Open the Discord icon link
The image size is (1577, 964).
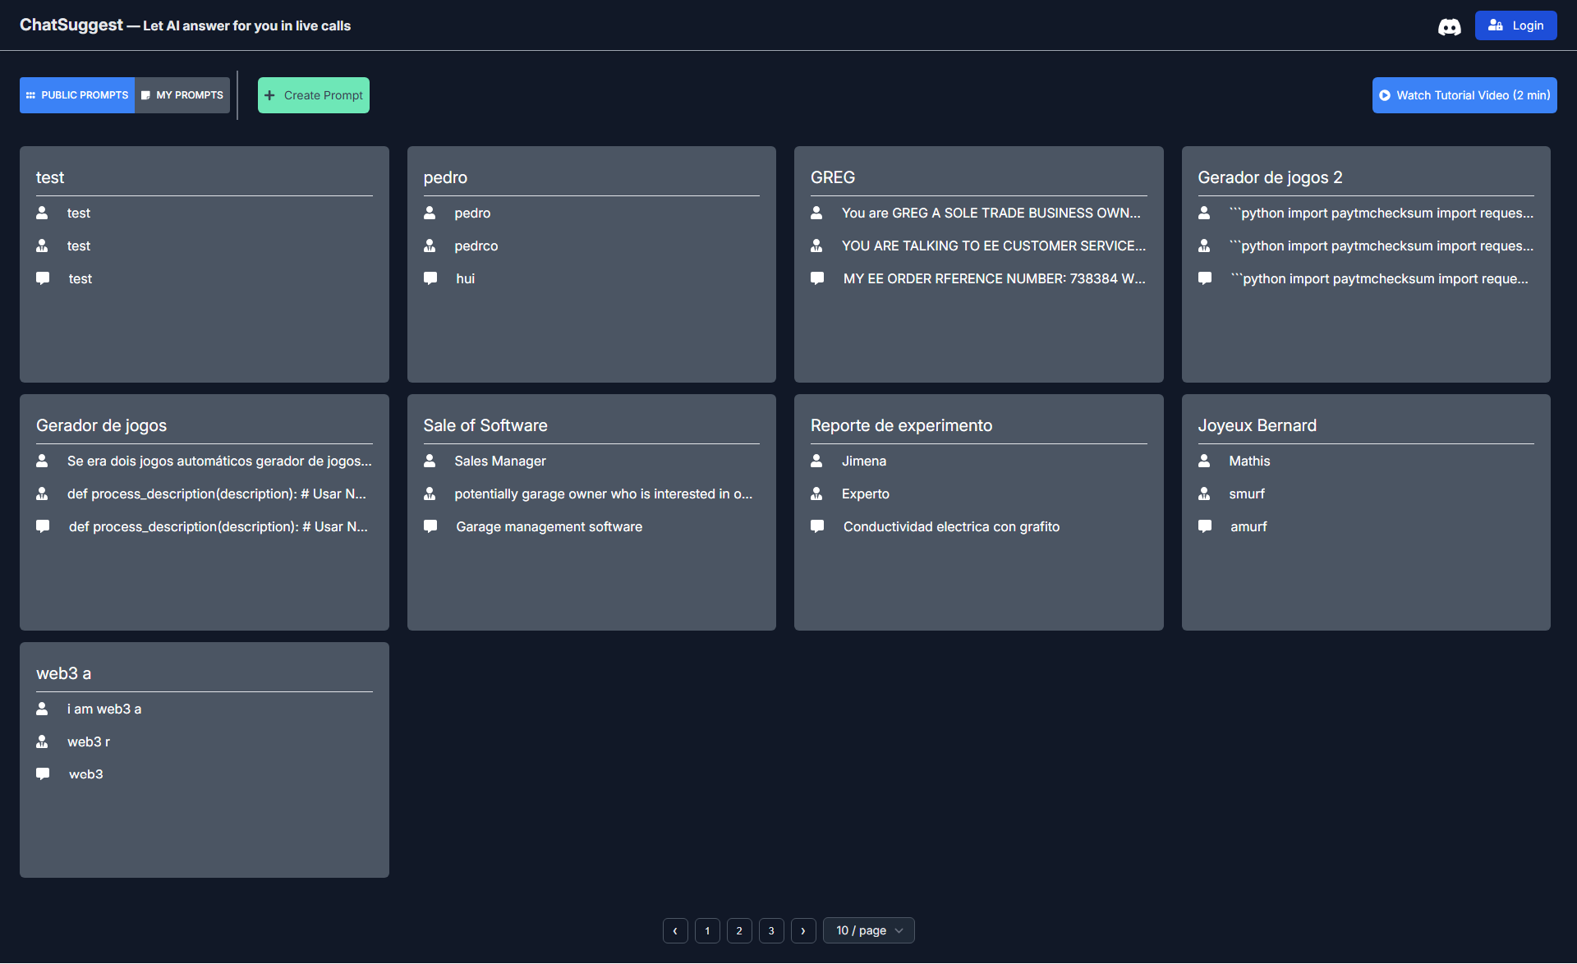tap(1449, 26)
